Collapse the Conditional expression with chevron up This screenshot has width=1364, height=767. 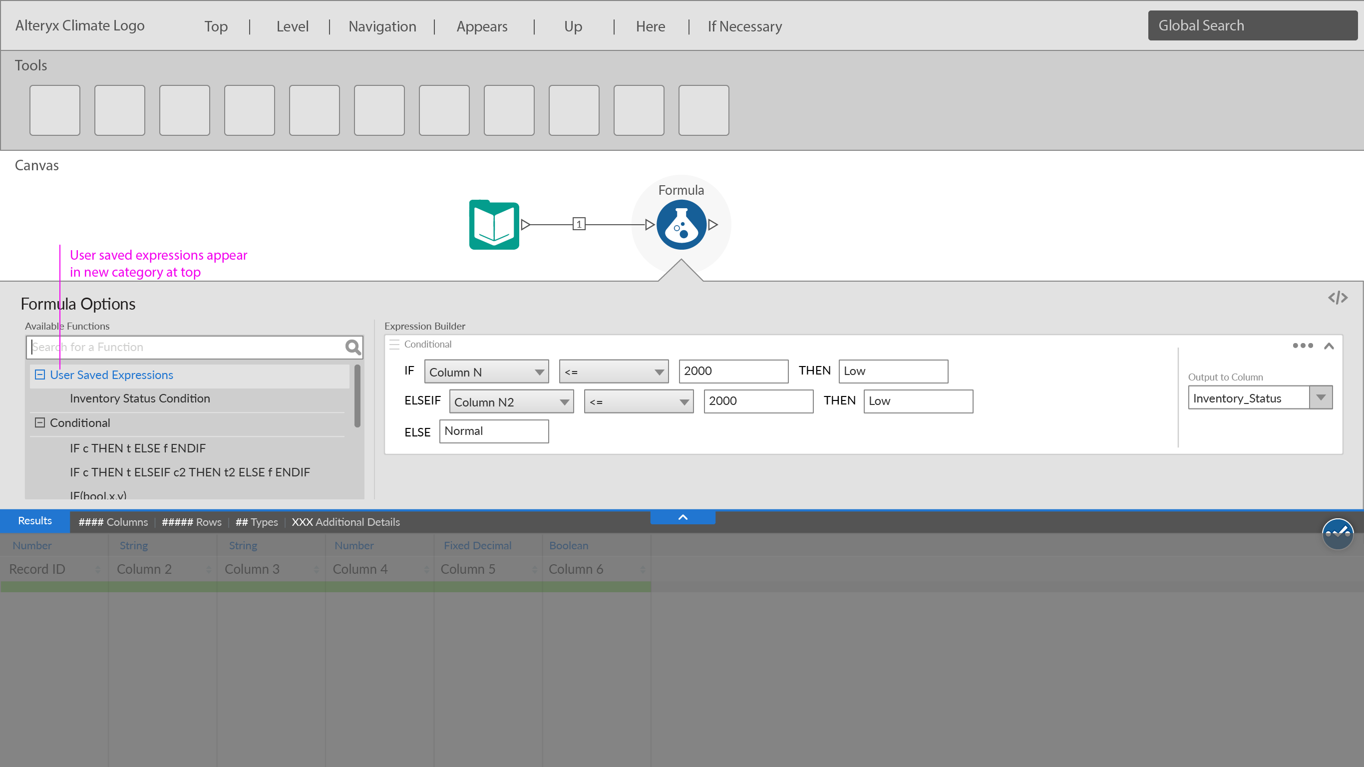point(1329,346)
